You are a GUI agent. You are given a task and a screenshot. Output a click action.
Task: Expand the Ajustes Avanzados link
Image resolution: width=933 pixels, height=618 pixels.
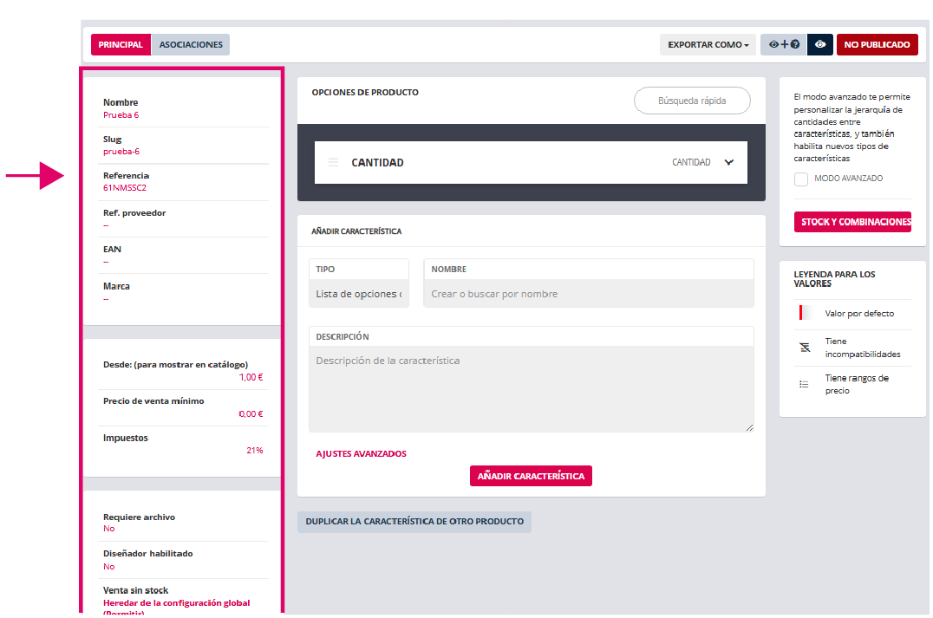361,453
